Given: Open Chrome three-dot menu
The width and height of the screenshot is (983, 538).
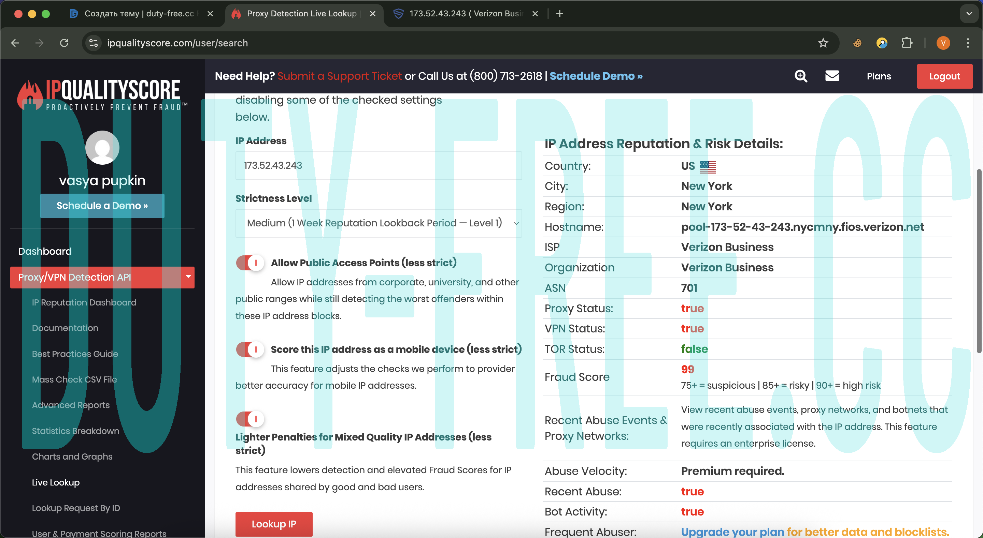Looking at the screenshot, I should [967, 43].
